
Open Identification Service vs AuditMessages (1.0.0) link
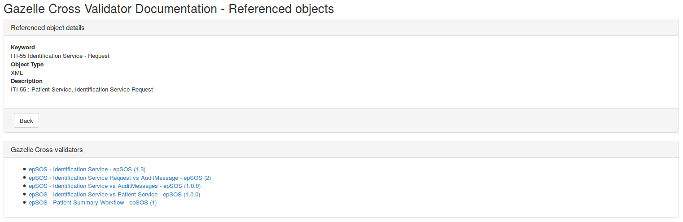tap(114, 186)
